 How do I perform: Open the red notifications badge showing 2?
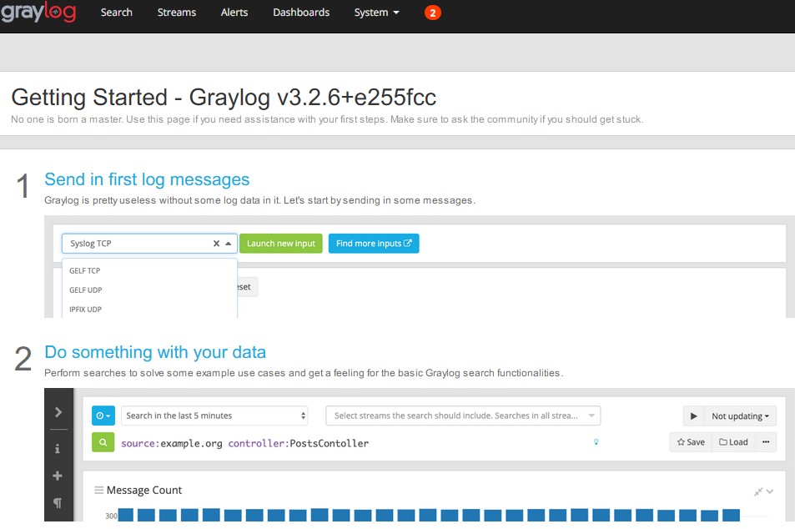[x=432, y=13]
